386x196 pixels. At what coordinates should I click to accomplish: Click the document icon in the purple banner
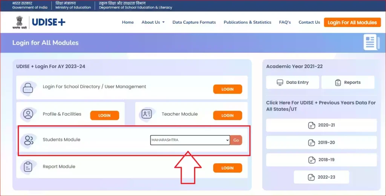371,42
